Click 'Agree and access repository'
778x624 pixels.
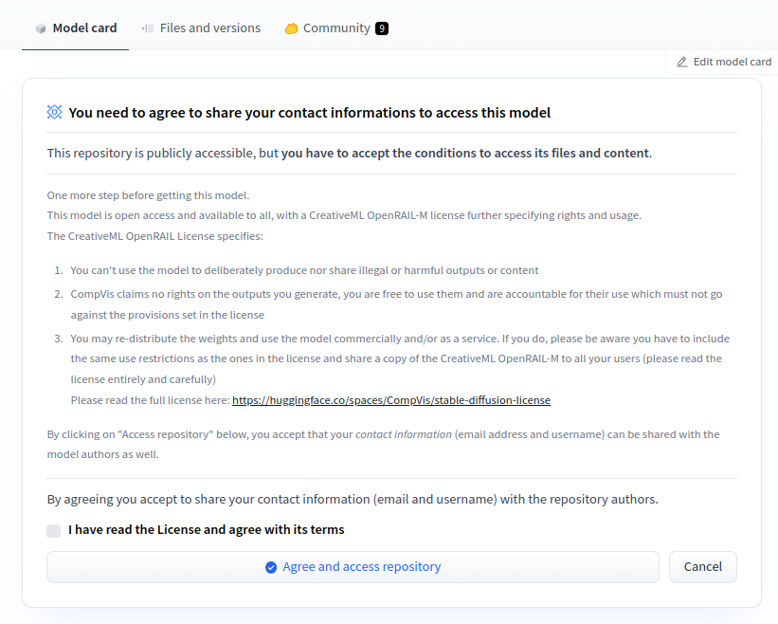[353, 566]
